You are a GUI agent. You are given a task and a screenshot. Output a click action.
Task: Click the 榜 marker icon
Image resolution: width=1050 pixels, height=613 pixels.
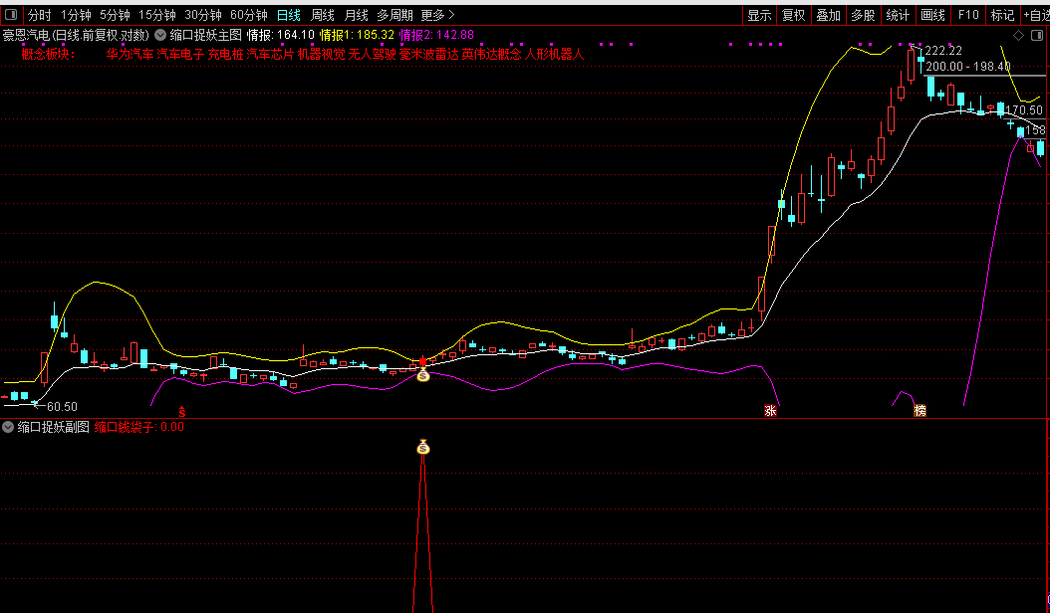pos(919,410)
